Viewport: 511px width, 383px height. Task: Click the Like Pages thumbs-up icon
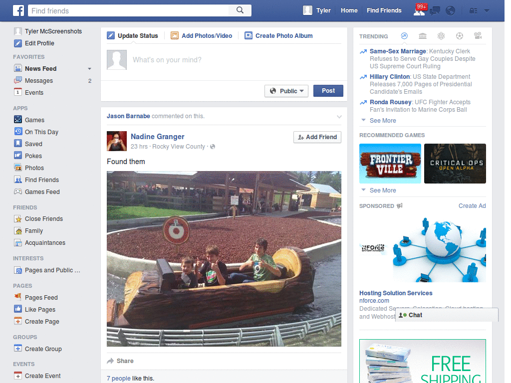[x=18, y=309]
